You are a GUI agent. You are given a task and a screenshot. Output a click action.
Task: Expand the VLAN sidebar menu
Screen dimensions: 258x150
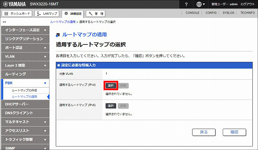25,56
